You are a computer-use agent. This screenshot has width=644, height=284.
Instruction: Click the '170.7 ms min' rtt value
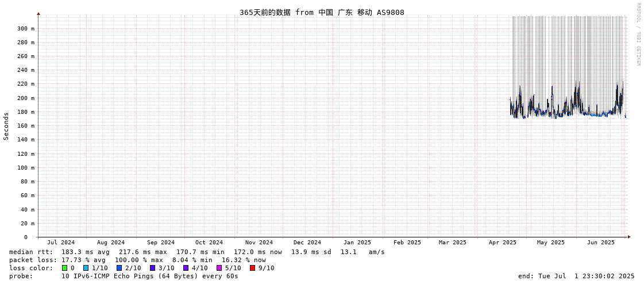(x=200, y=252)
